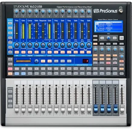
Task: Click the channel 9/10 mute button
Action: tap(69, 69)
